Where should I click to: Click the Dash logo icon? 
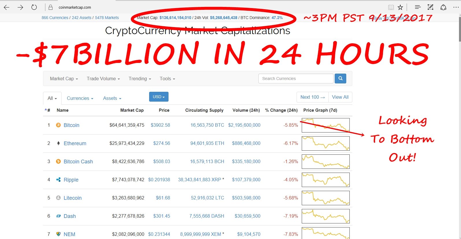pyautogui.click(x=58, y=216)
